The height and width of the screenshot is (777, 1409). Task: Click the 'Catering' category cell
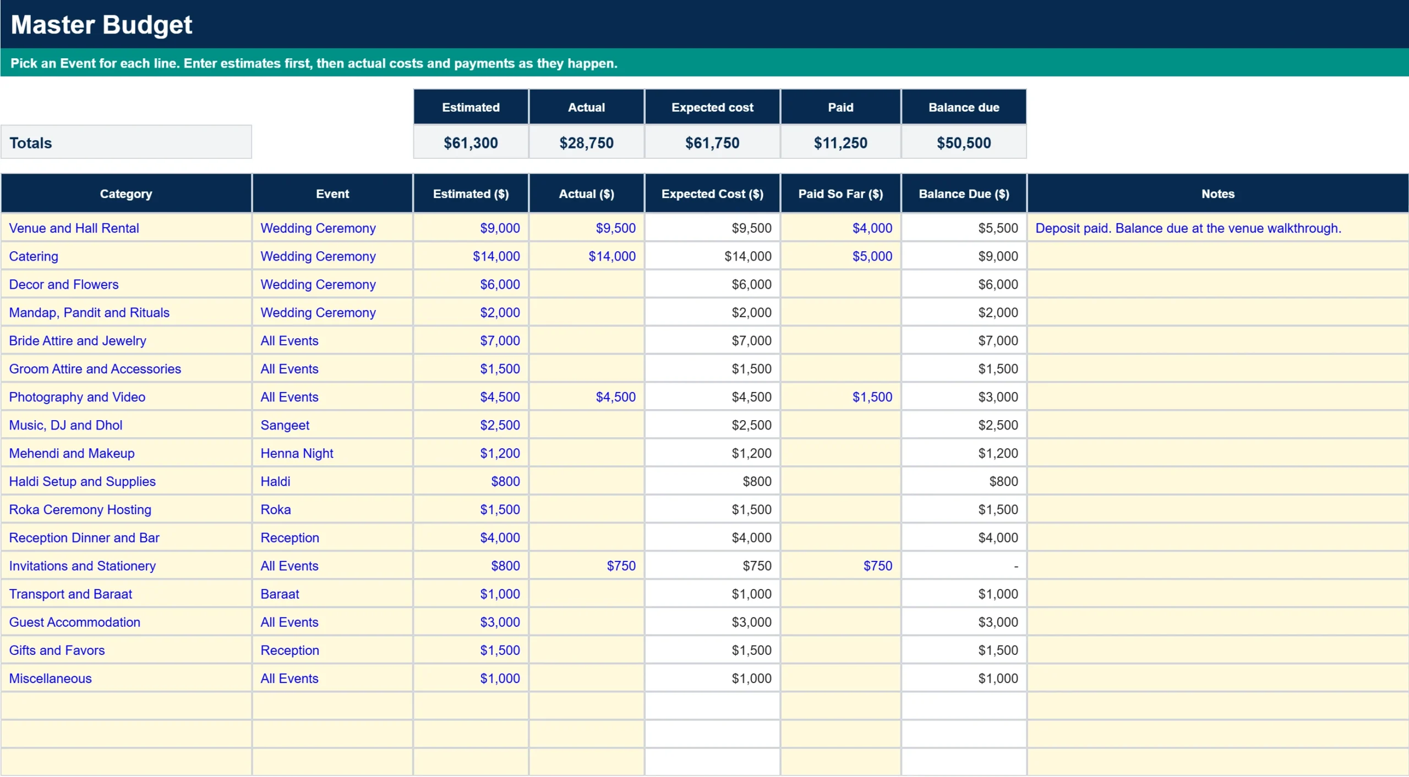[x=126, y=256]
